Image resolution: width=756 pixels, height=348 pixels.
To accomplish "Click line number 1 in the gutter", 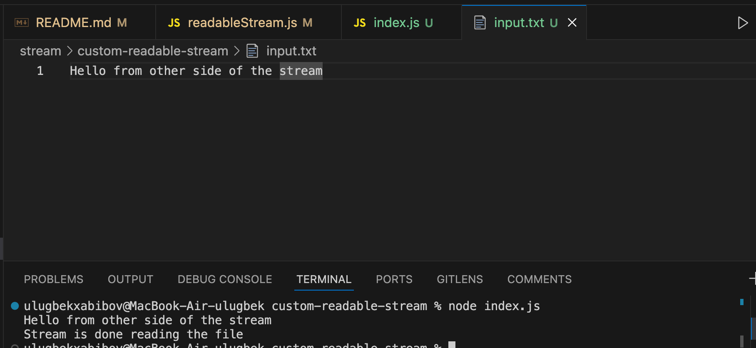I will click(x=40, y=71).
